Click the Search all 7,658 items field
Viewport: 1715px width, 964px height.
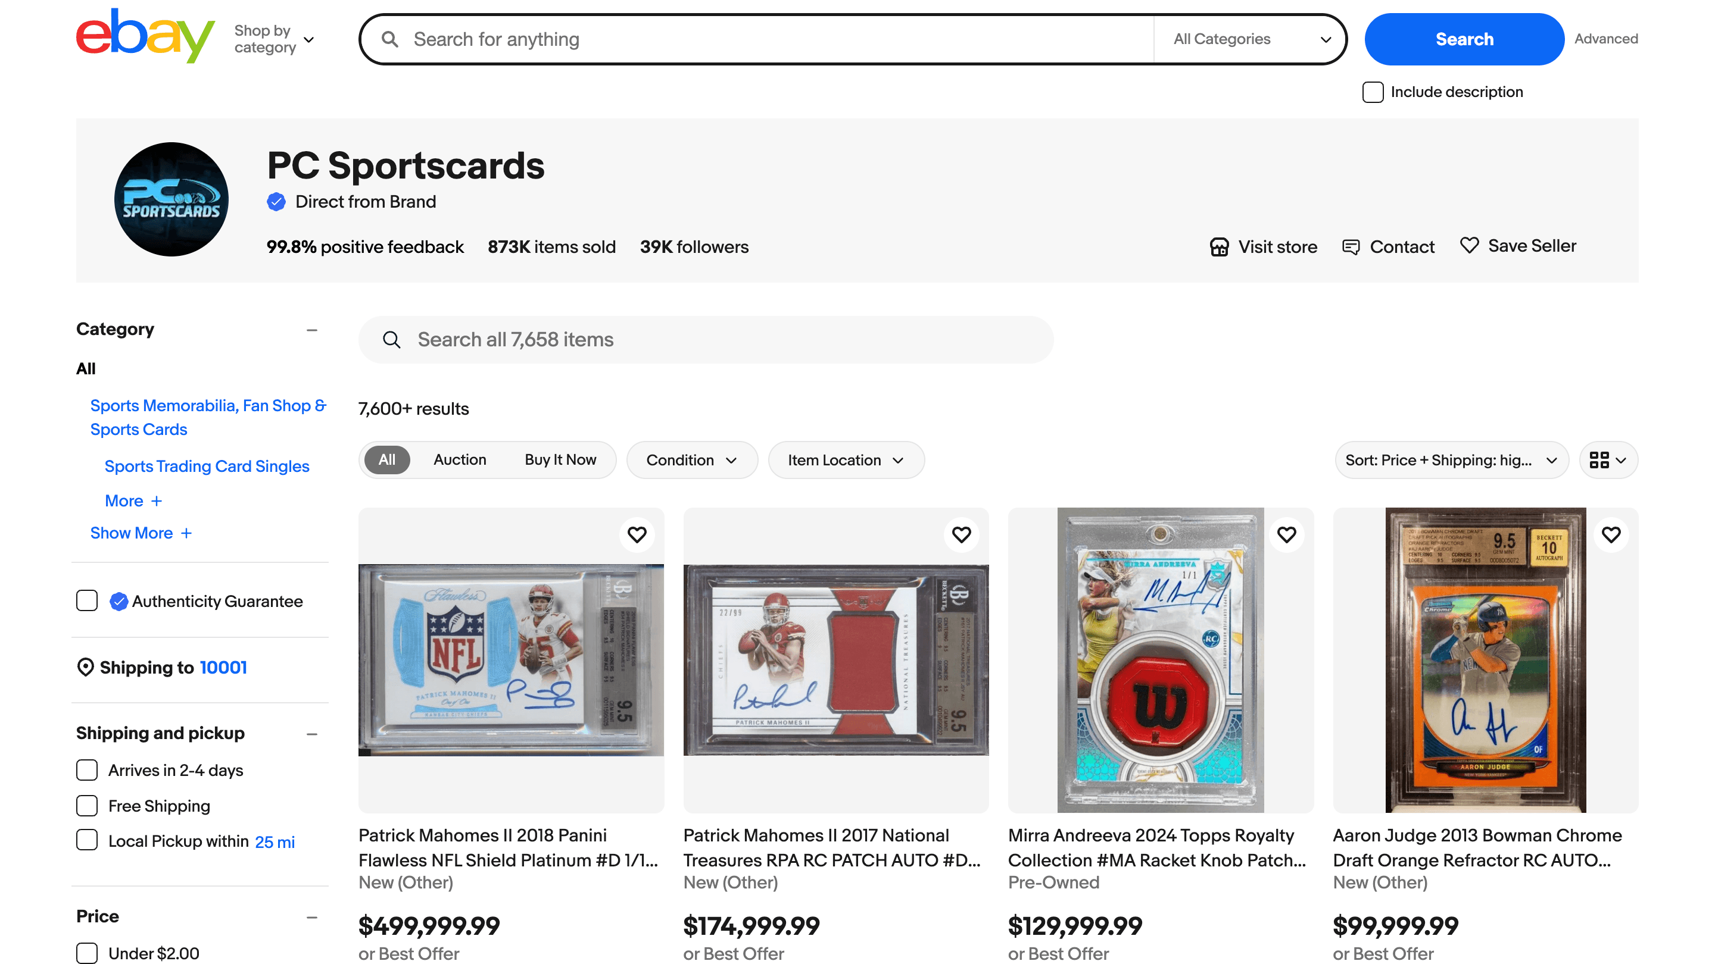pyautogui.click(x=706, y=339)
